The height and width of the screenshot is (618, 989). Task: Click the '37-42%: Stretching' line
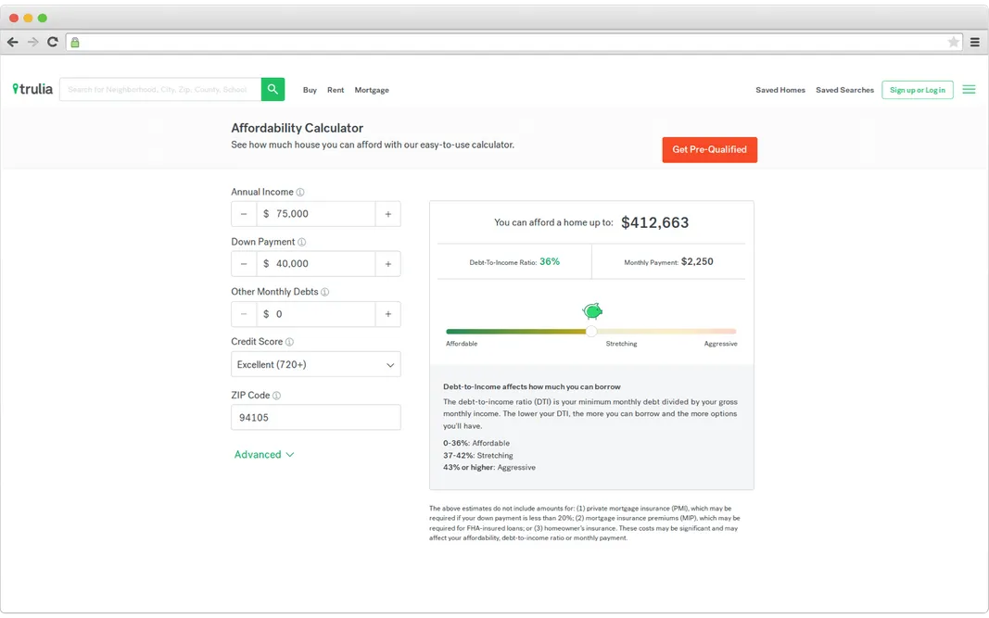(x=478, y=455)
